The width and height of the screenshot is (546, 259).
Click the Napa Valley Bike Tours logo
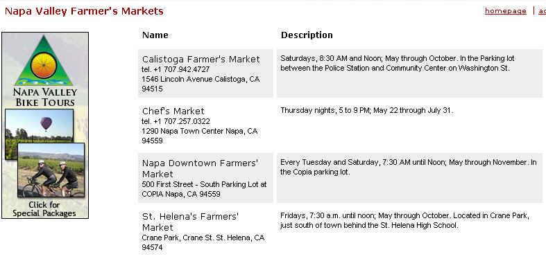click(45, 71)
